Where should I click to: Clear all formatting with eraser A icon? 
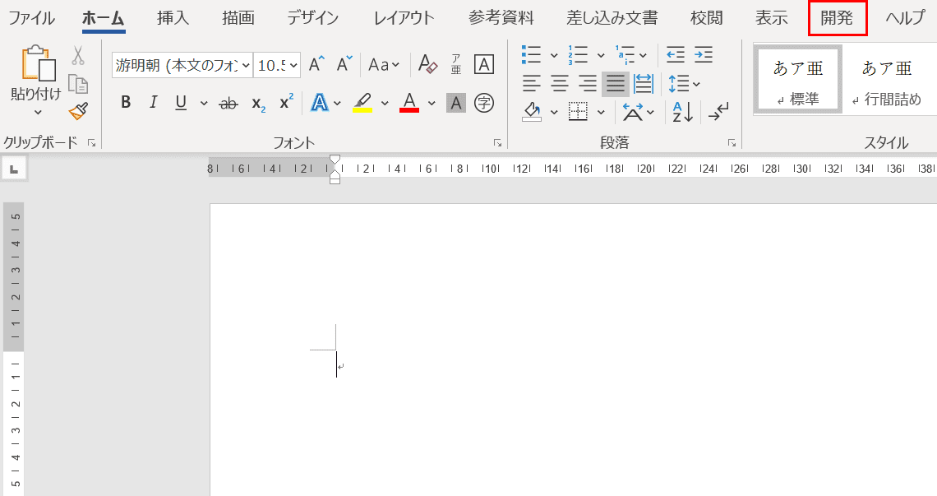(427, 65)
